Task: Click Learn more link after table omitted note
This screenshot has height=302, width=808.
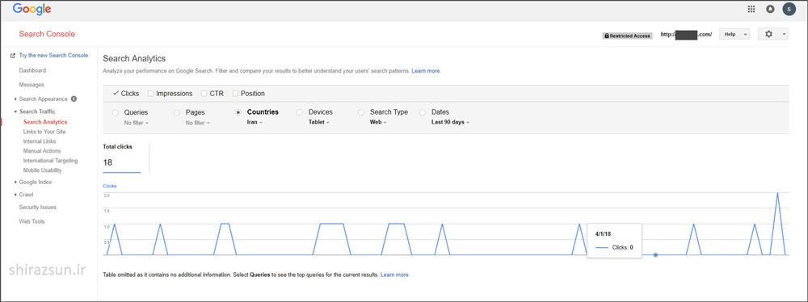Action: [394, 275]
